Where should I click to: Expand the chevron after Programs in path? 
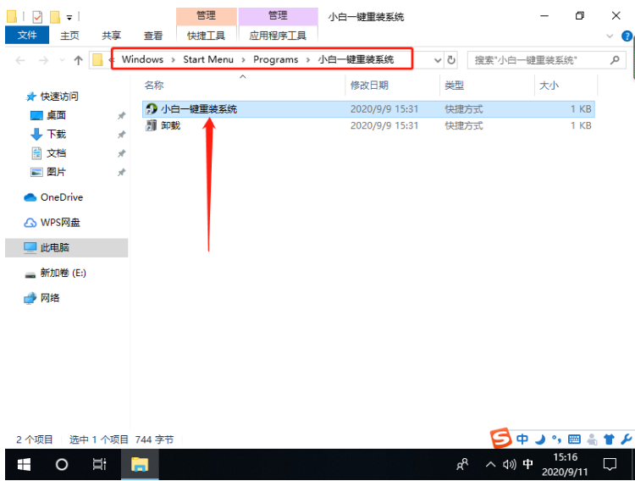pyautogui.click(x=308, y=60)
